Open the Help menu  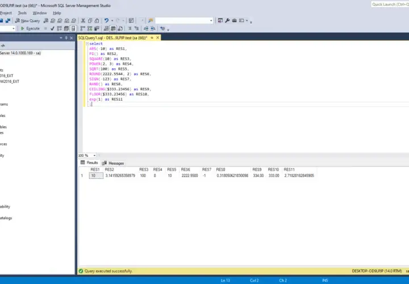57,13
